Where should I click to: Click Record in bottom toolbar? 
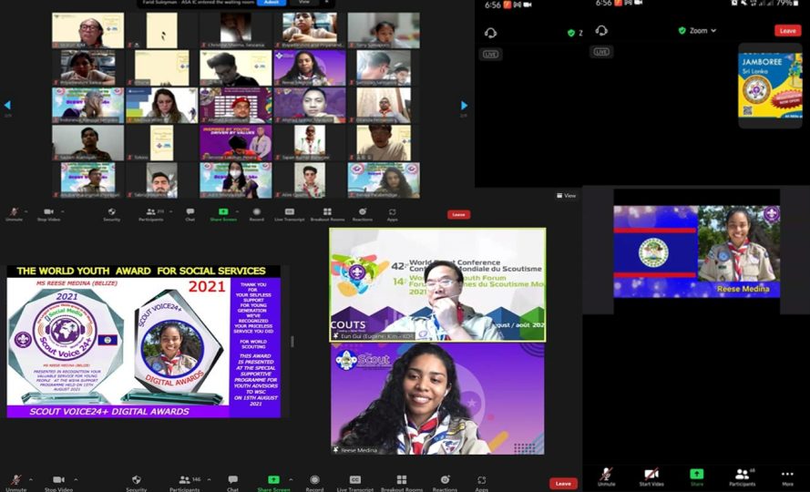point(314,483)
